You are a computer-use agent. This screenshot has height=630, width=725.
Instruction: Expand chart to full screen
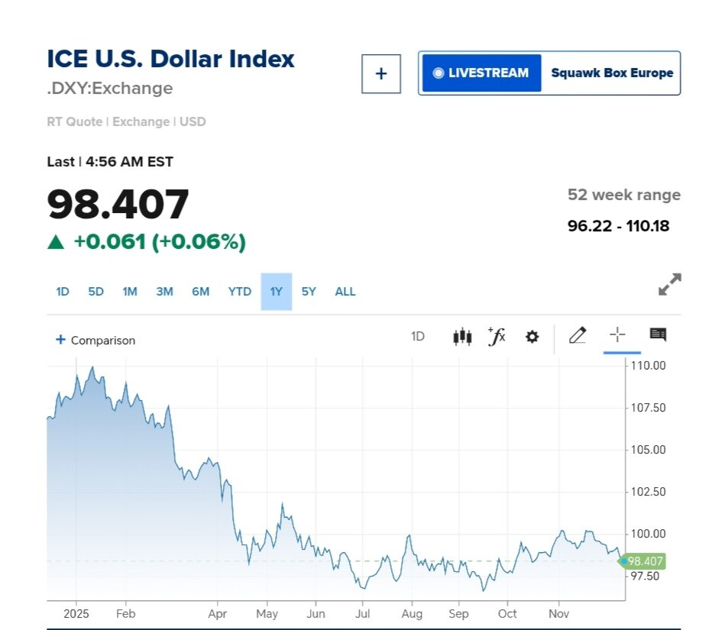tap(669, 285)
